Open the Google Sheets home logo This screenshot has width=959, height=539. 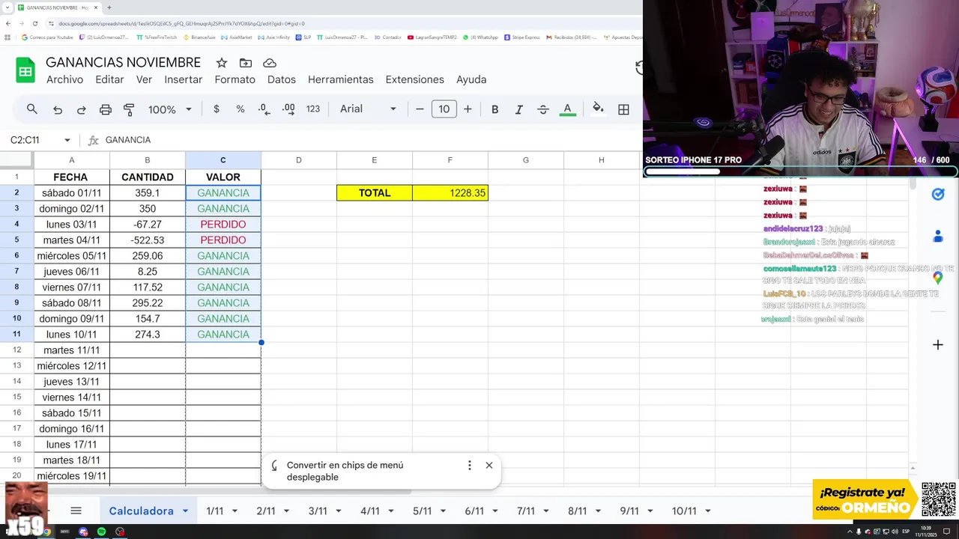click(x=25, y=70)
